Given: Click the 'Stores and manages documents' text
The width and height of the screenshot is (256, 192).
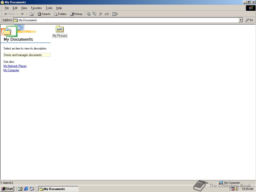Looking at the screenshot, I should [x=23, y=55].
